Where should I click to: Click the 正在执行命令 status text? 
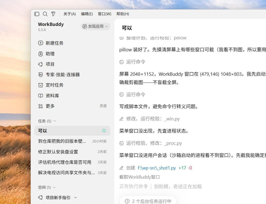coord(134,186)
